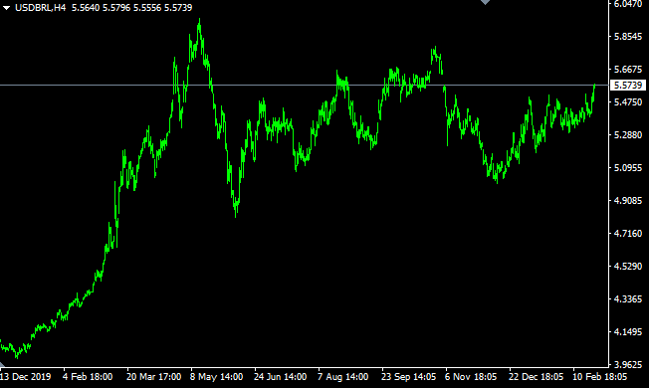Click the 5.8545 price axis label
Screen dimensions: 649x388
[x=628, y=37]
